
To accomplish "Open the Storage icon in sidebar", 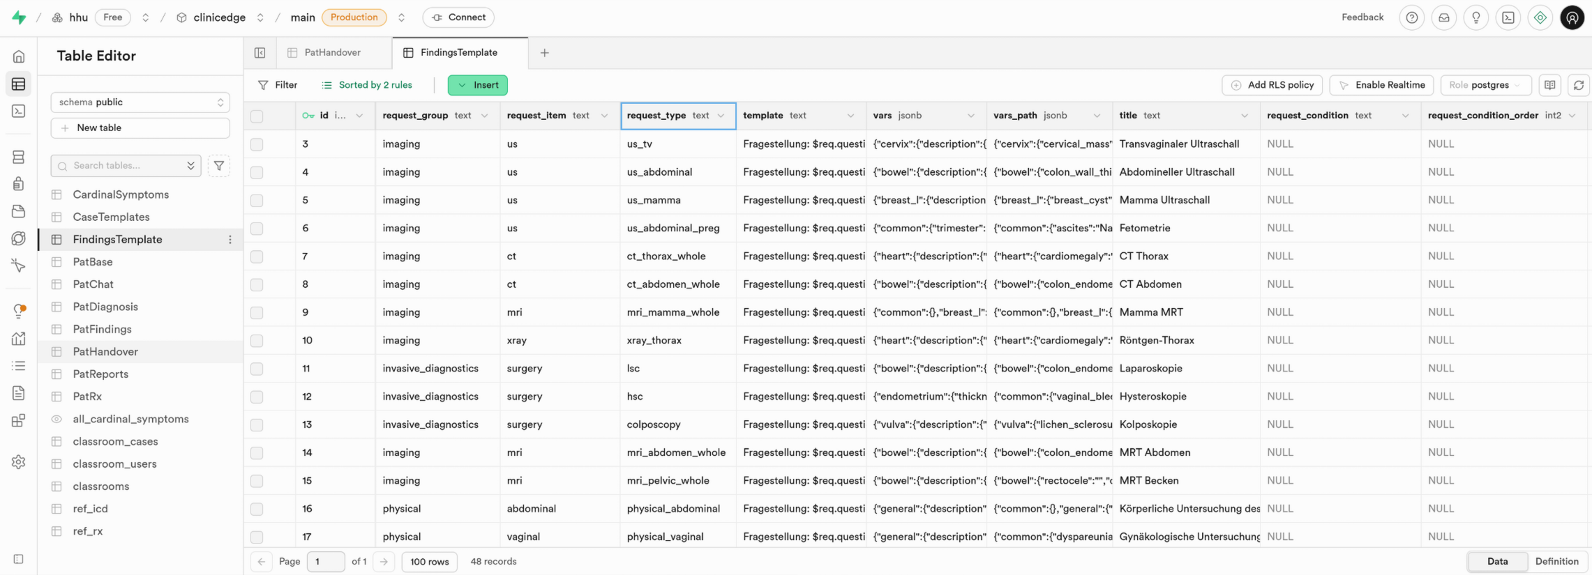I will 19,211.
